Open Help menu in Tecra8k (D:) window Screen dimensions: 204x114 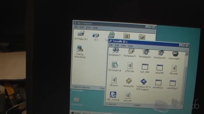click(x=130, y=46)
